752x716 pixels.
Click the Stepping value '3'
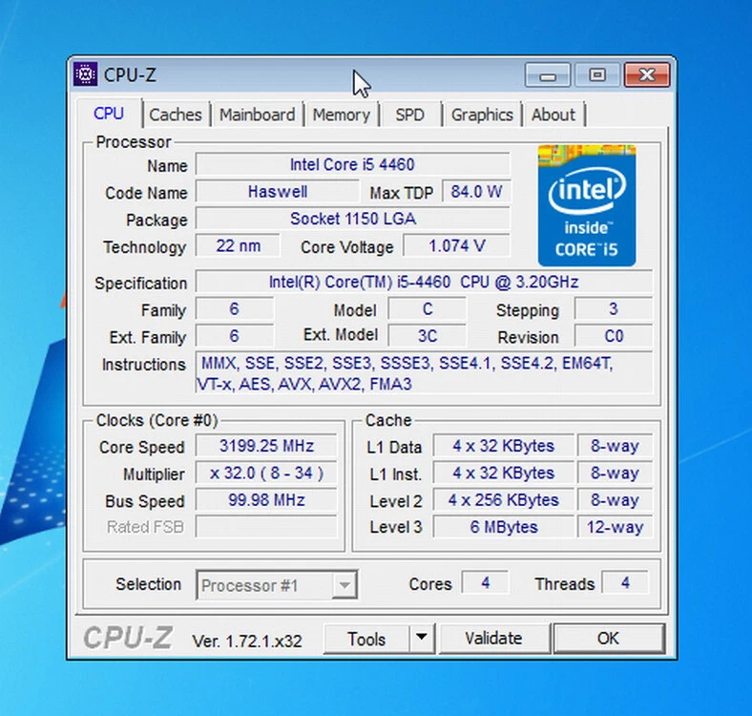(614, 309)
